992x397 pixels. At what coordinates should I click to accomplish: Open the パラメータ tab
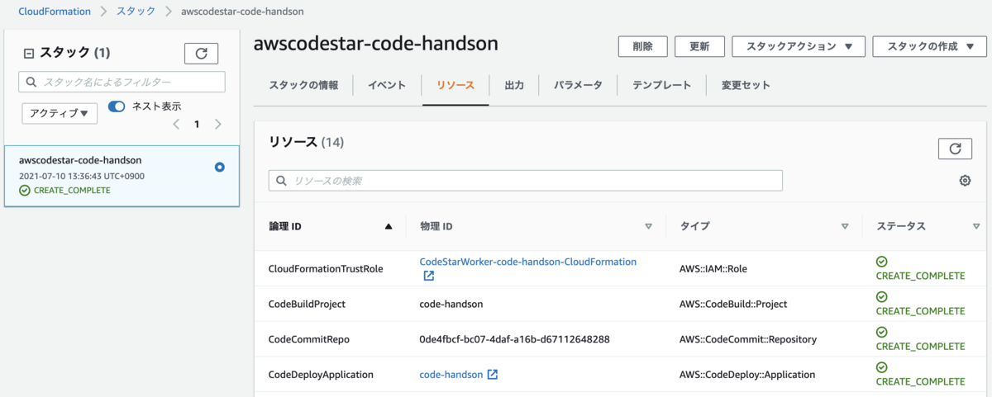pyautogui.click(x=578, y=85)
